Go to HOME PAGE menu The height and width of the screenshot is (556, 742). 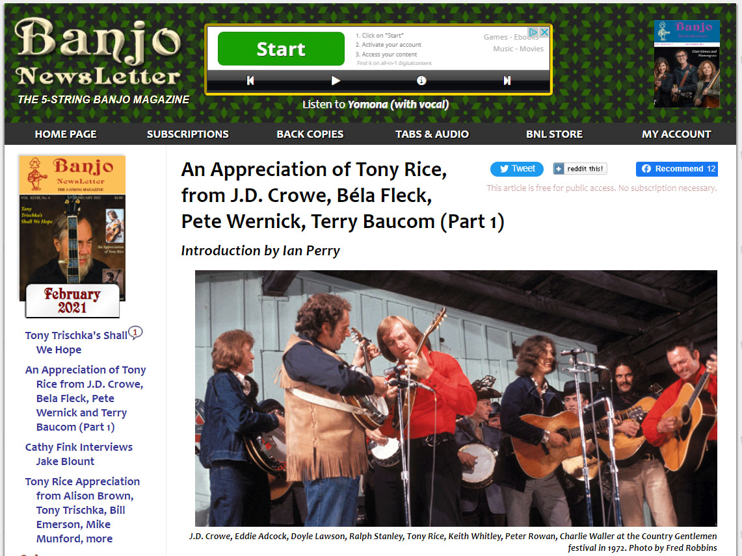point(66,134)
